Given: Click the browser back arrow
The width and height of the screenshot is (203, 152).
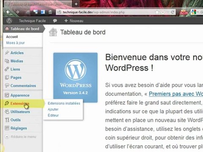Looking at the screenshot, I should point(8,12).
